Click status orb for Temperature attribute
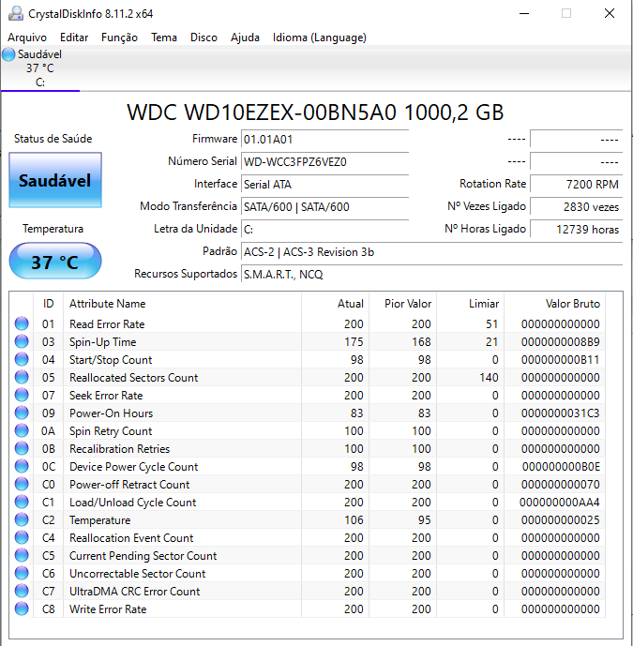The width and height of the screenshot is (633, 646). click(x=22, y=519)
